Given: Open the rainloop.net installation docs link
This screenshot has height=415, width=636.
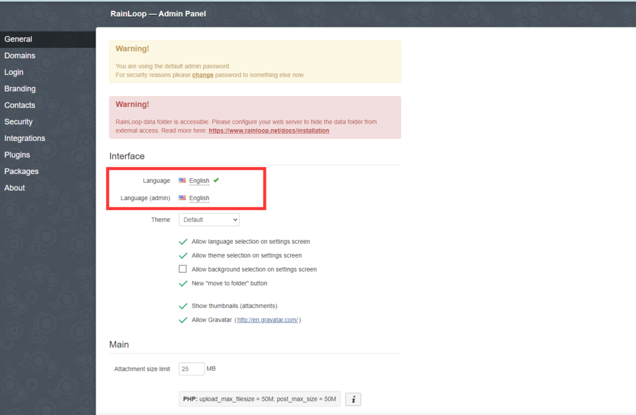Looking at the screenshot, I should pos(269,130).
